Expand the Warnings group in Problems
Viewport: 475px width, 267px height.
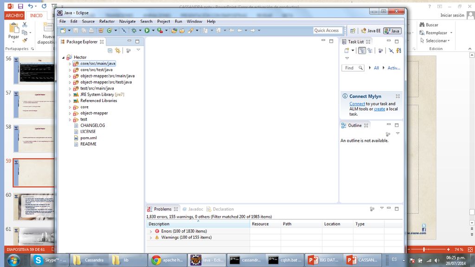[151, 238]
